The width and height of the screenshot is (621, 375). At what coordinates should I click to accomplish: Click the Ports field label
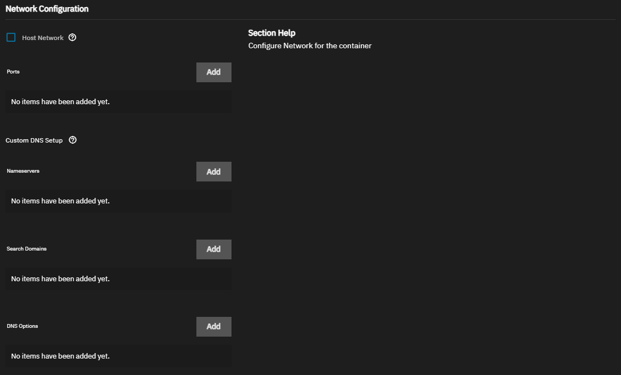[x=13, y=72]
